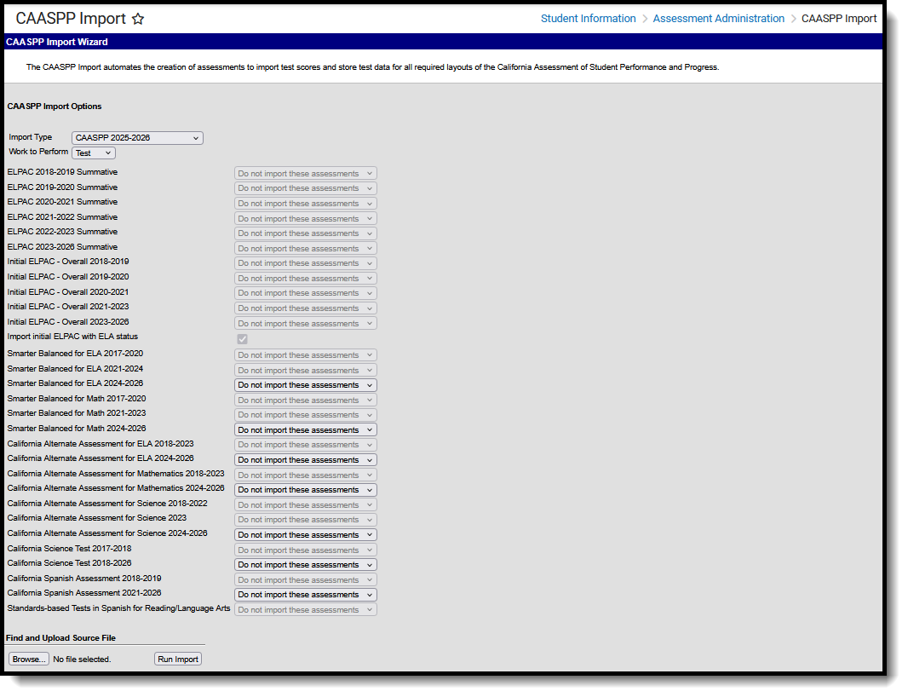Open the Work to Perform dropdown
This screenshot has width=908, height=697.
(x=94, y=153)
